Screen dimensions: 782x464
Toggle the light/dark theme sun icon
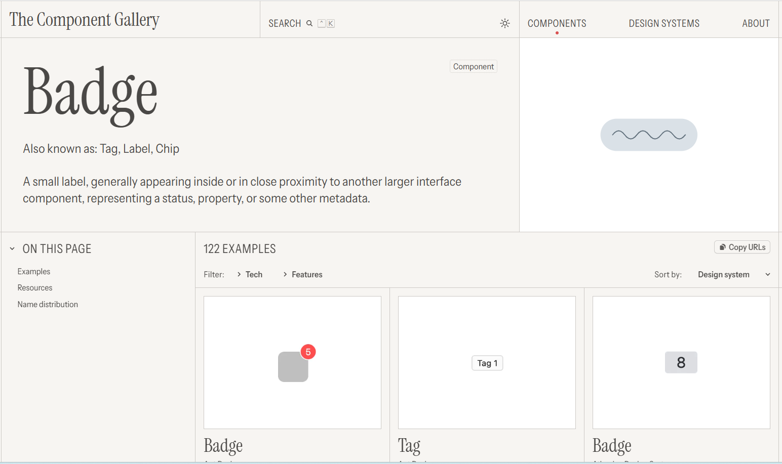click(x=504, y=23)
